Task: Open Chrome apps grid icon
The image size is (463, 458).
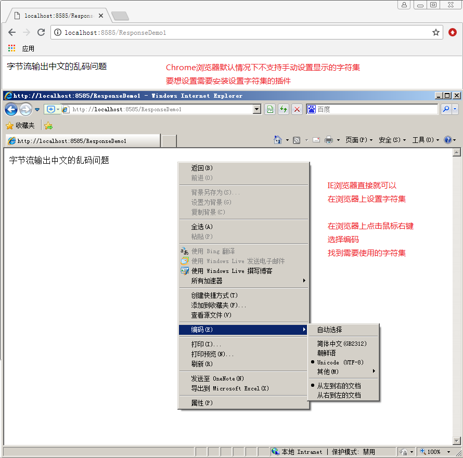Action: click(x=12, y=48)
